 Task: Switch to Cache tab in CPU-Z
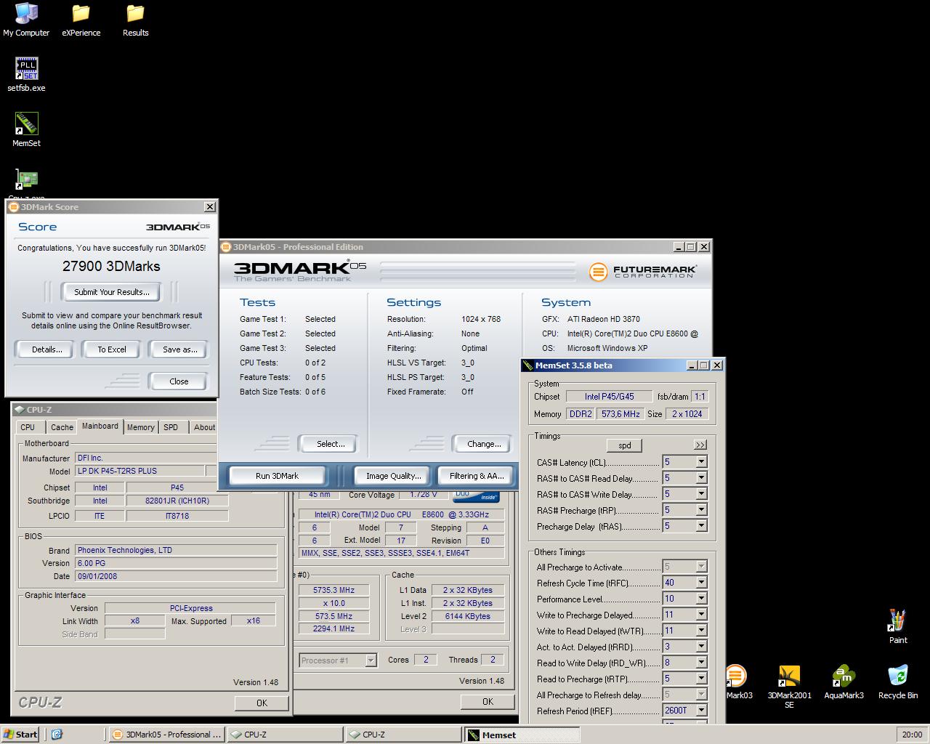pos(62,427)
